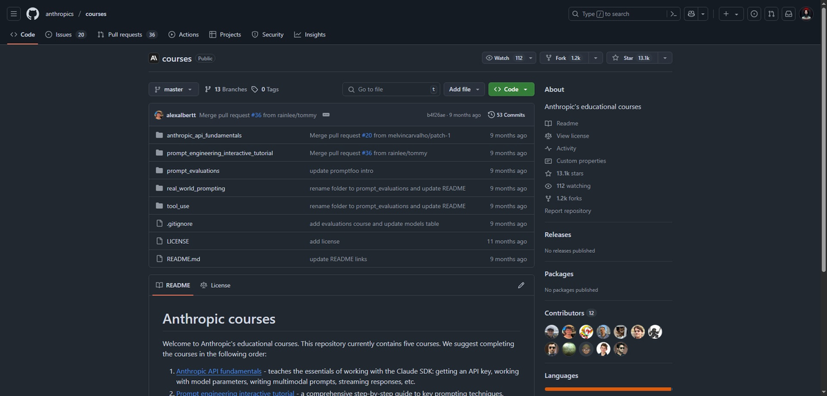Click the scale icon next to View license
Image resolution: width=827 pixels, height=396 pixels.
pos(549,136)
